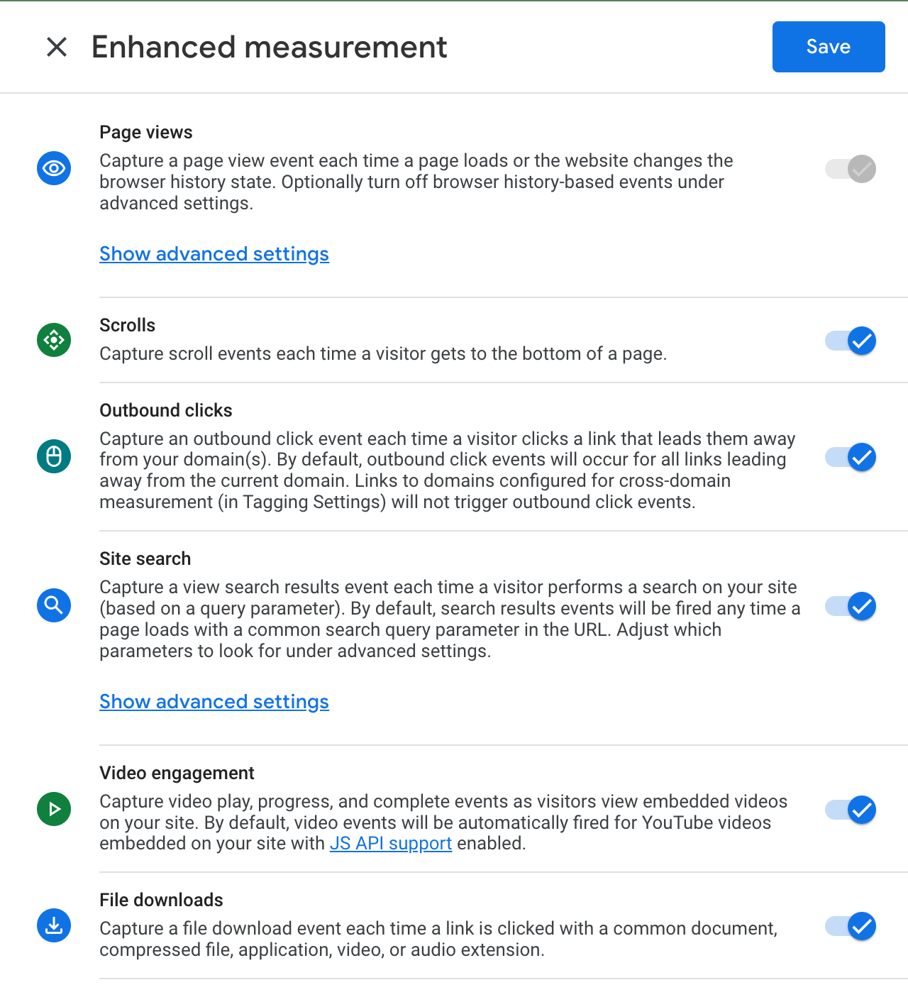The height and width of the screenshot is (1002, 908).
Task: Click the Video engagement play icon
Action: click(54, 809)
